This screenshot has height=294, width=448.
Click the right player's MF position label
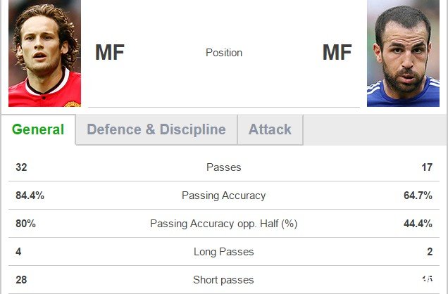click(337, 53)
